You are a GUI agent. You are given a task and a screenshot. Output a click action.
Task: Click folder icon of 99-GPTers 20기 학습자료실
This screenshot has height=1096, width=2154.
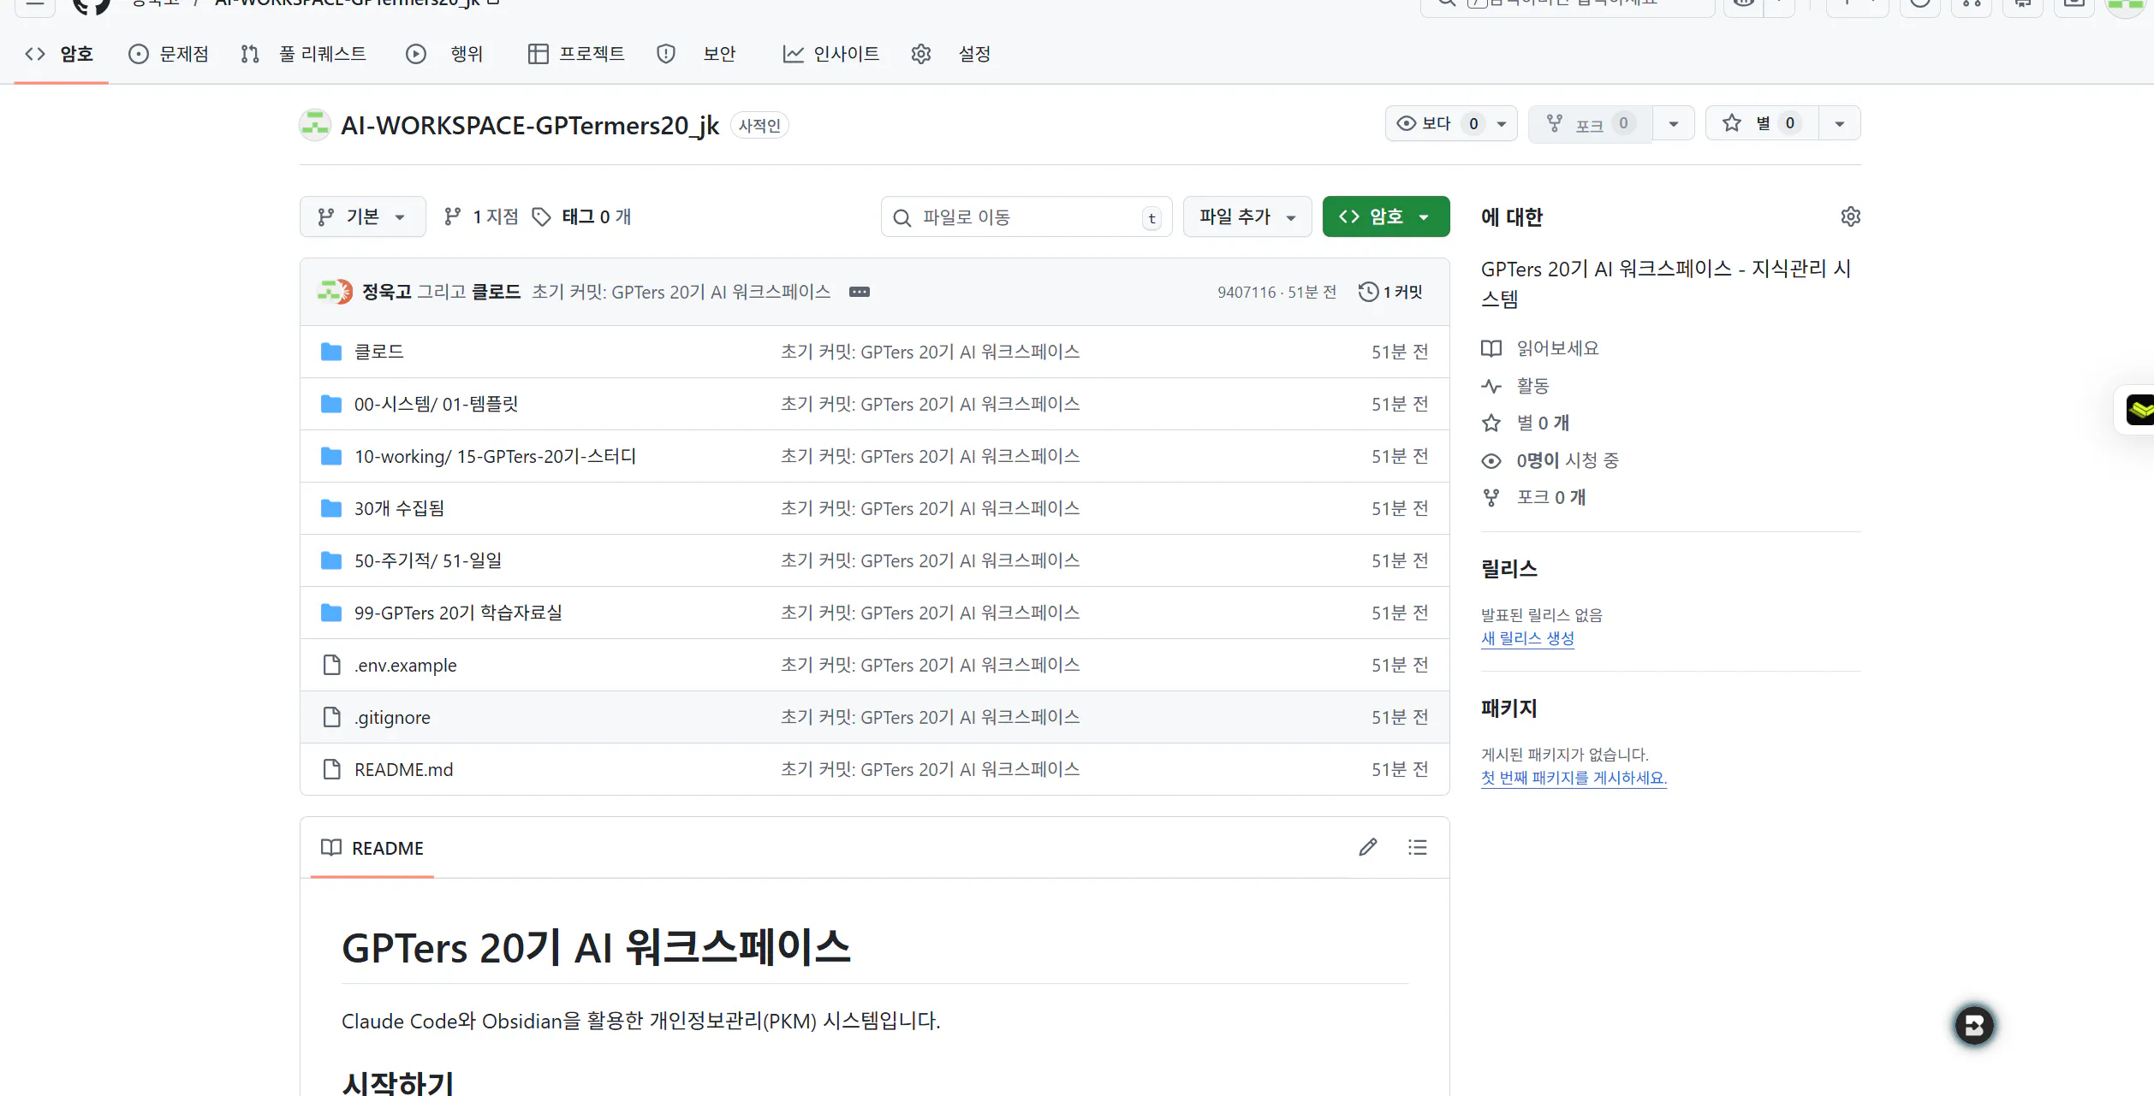pos(331,613)
